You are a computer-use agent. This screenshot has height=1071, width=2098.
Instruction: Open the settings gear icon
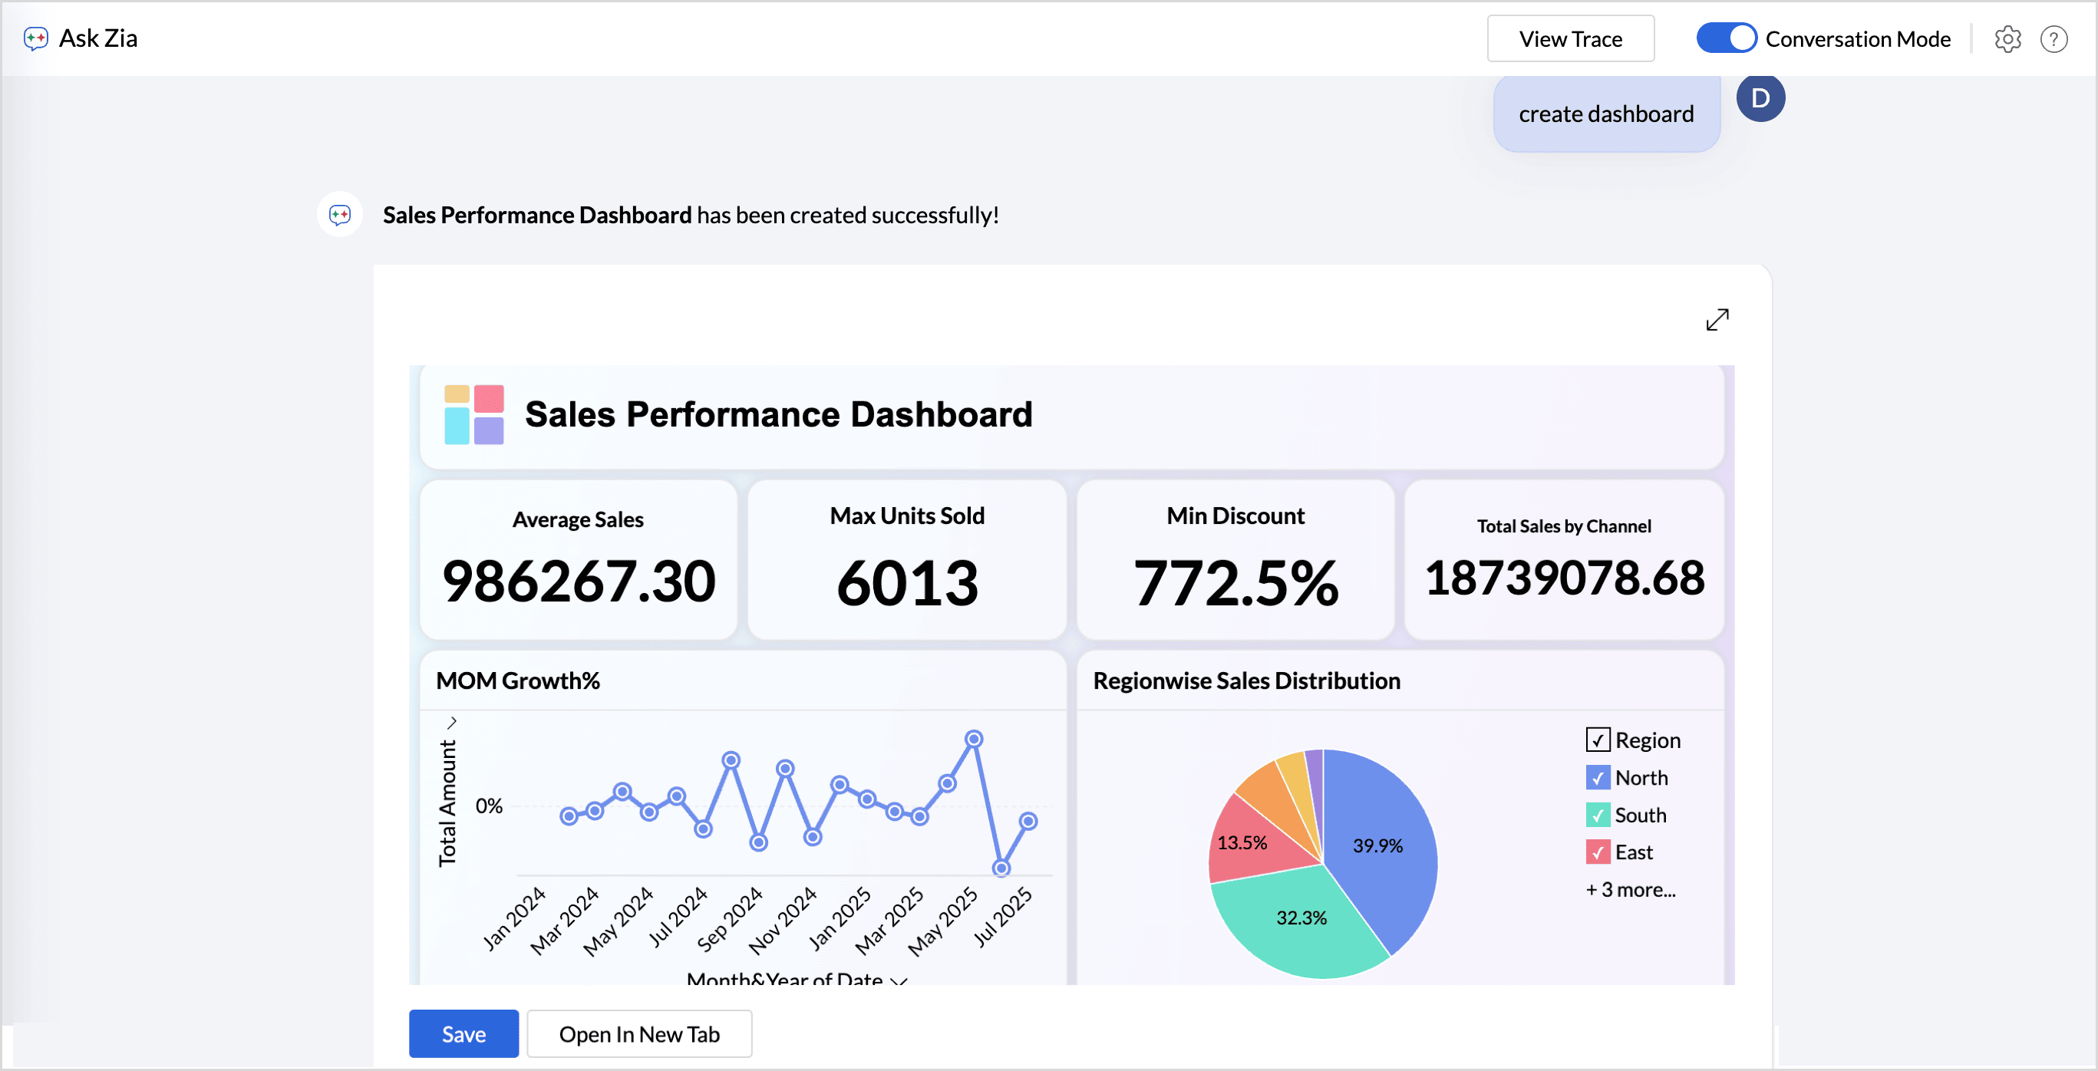pos(2007,39)
